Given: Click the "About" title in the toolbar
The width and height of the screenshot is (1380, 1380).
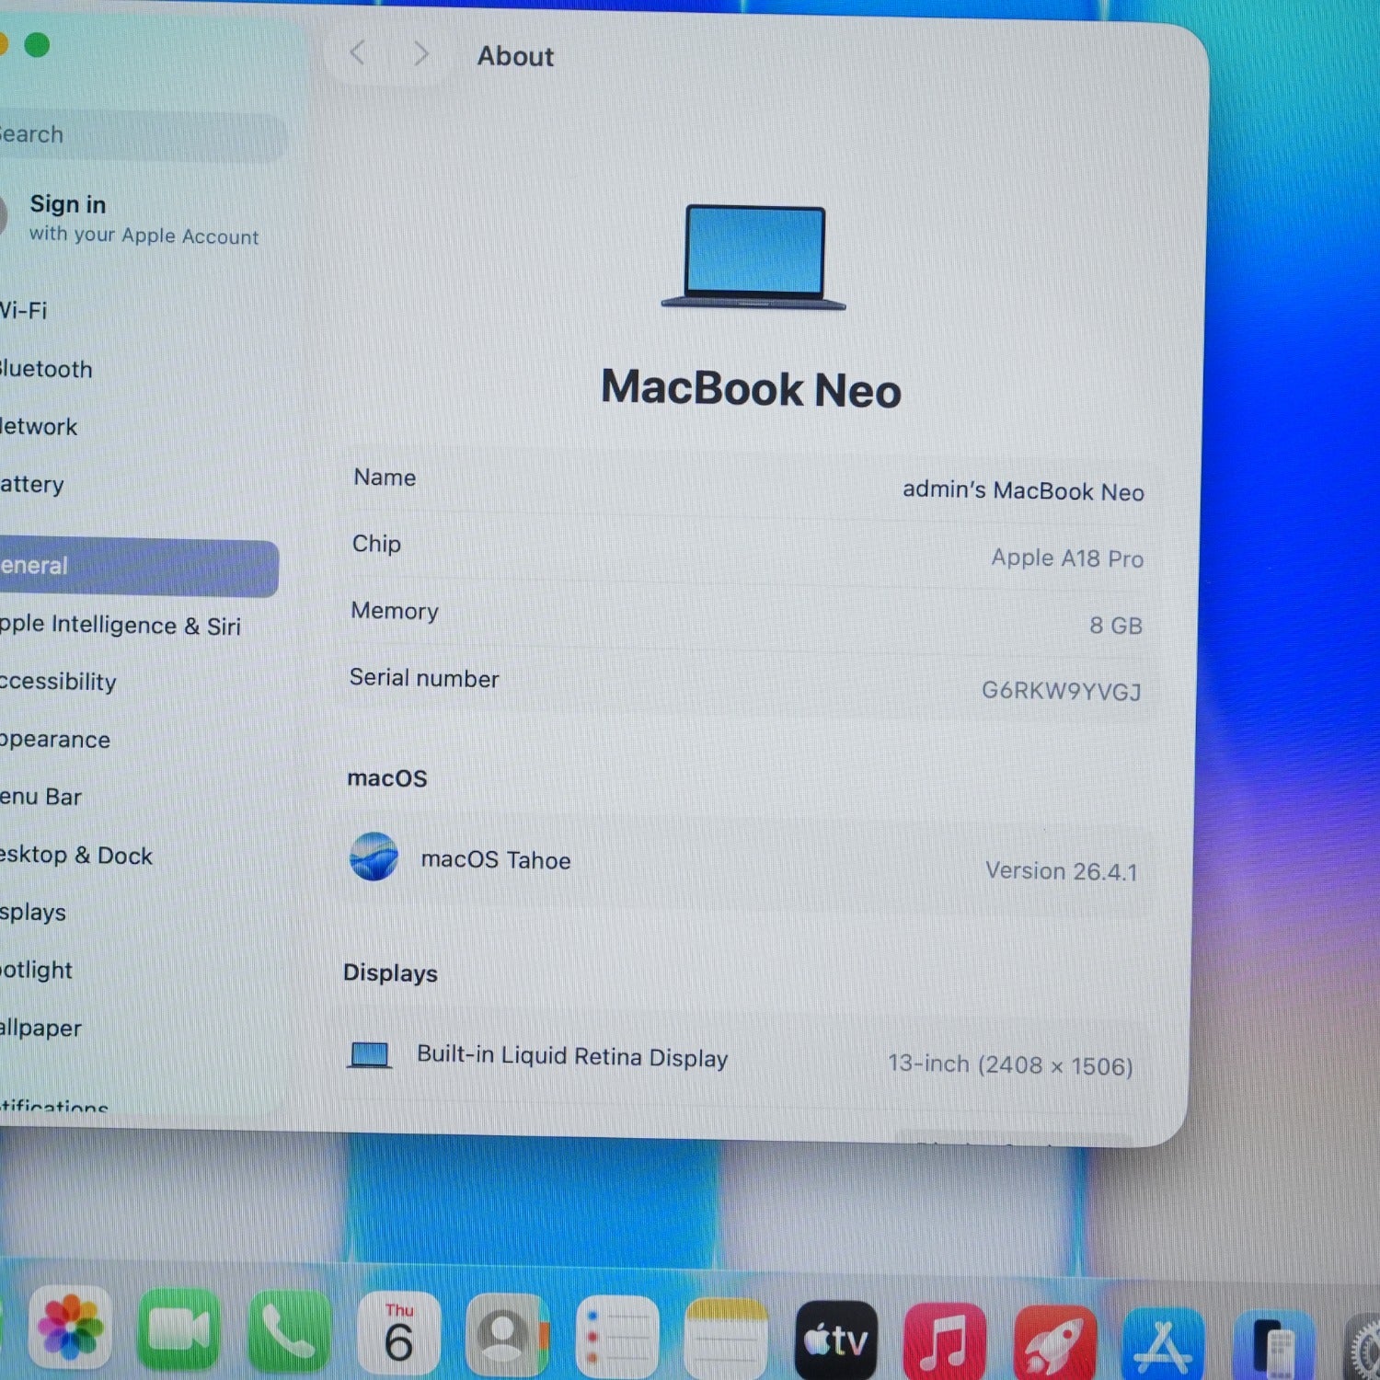Looking at the screenshot, I should 515,56.
